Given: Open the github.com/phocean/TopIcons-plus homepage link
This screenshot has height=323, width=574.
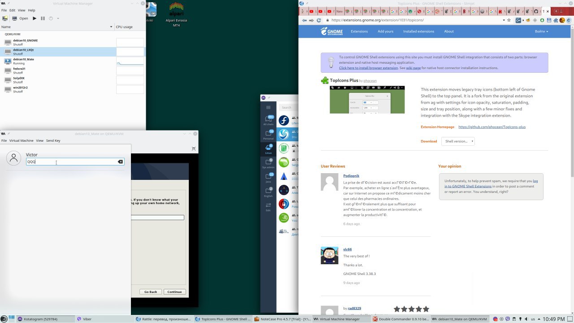Looking at the screenshot, I should point(492,127).
